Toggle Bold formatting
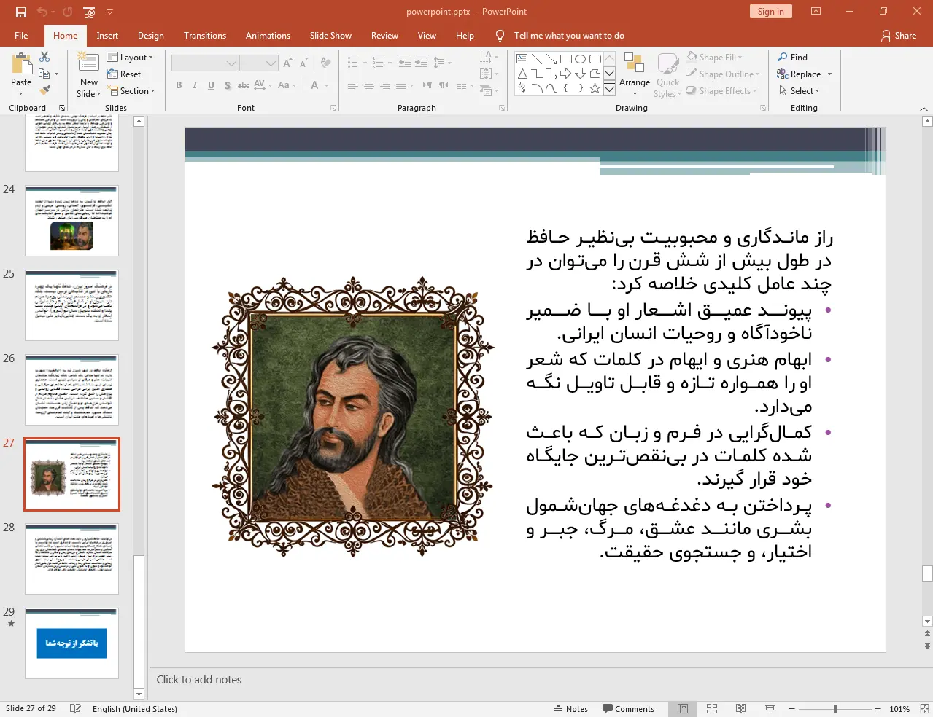The height and width of the screenshot is (717, 933). [x=179, y=85]
